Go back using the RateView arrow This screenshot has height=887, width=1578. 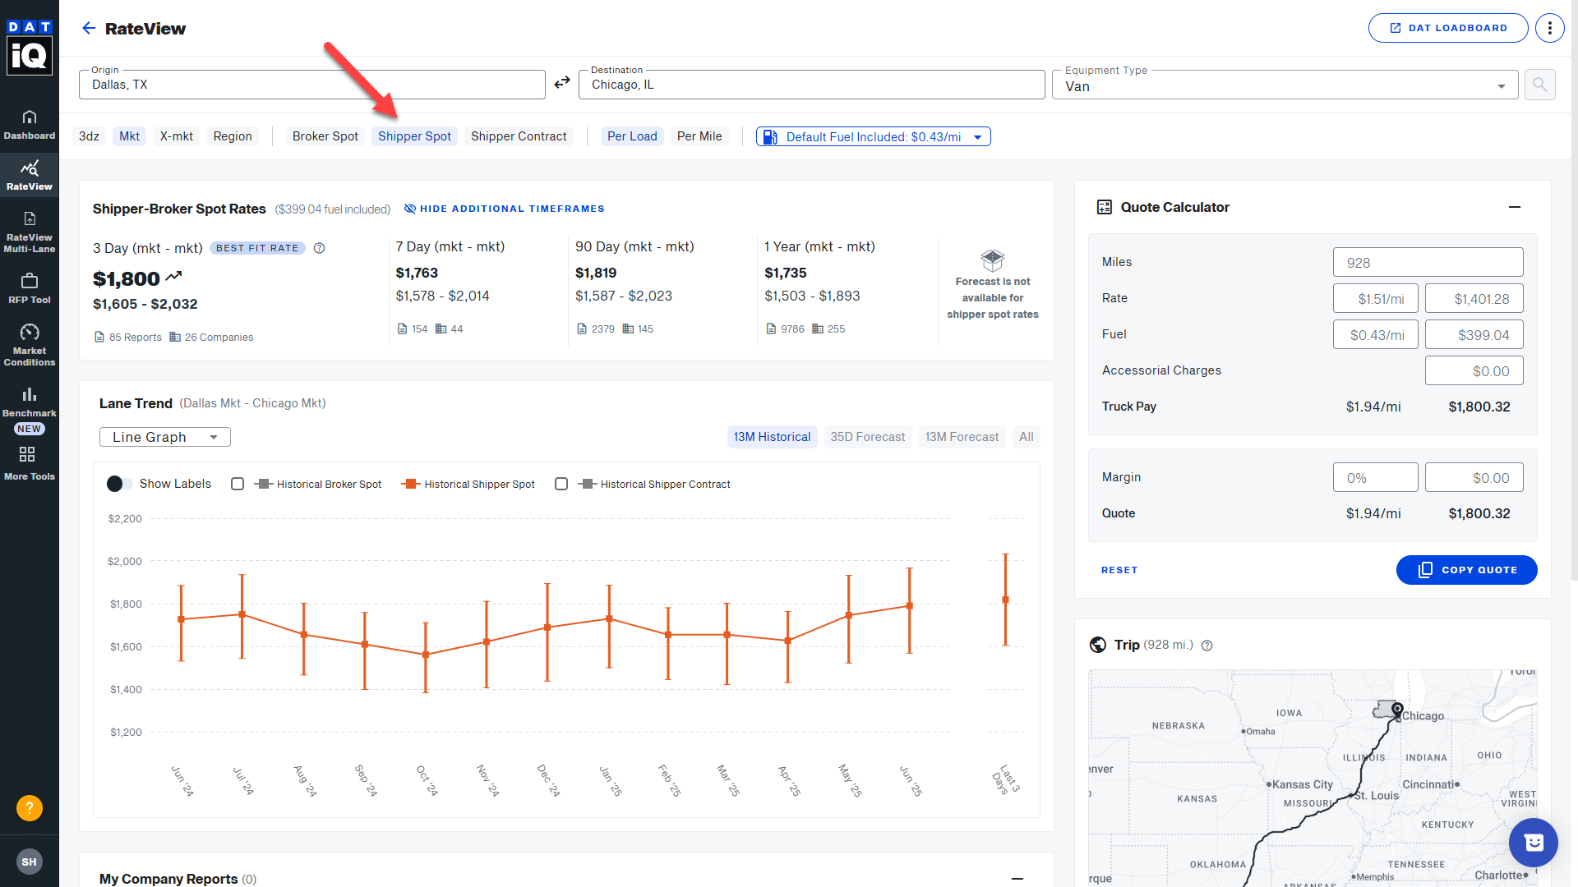[x=89, y=29]
